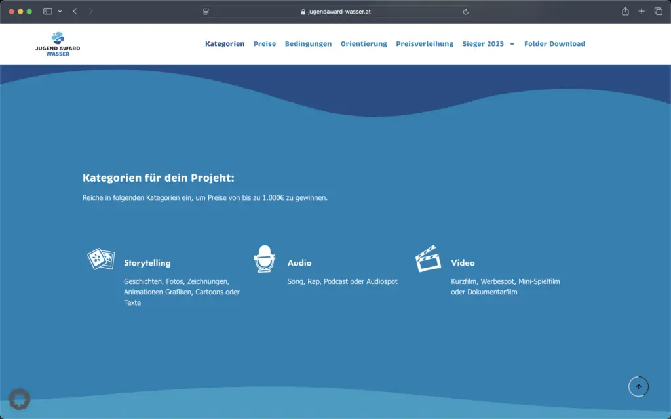Select the Video clapperboard icon
Screen dimensions: 671x419
429,258
